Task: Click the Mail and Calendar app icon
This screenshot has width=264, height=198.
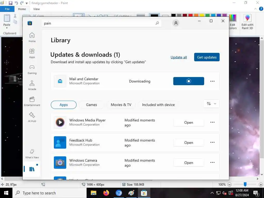Action: 60,81
